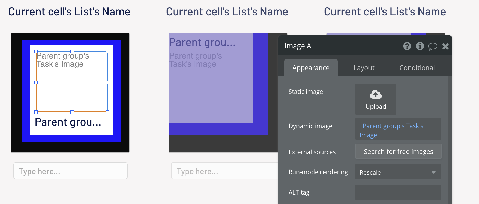Open the Conditional tab
This screenshot has width=479, height=204.
click(x=417, y=68)
